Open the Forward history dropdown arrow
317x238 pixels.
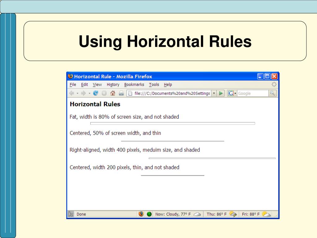[89, 93]
